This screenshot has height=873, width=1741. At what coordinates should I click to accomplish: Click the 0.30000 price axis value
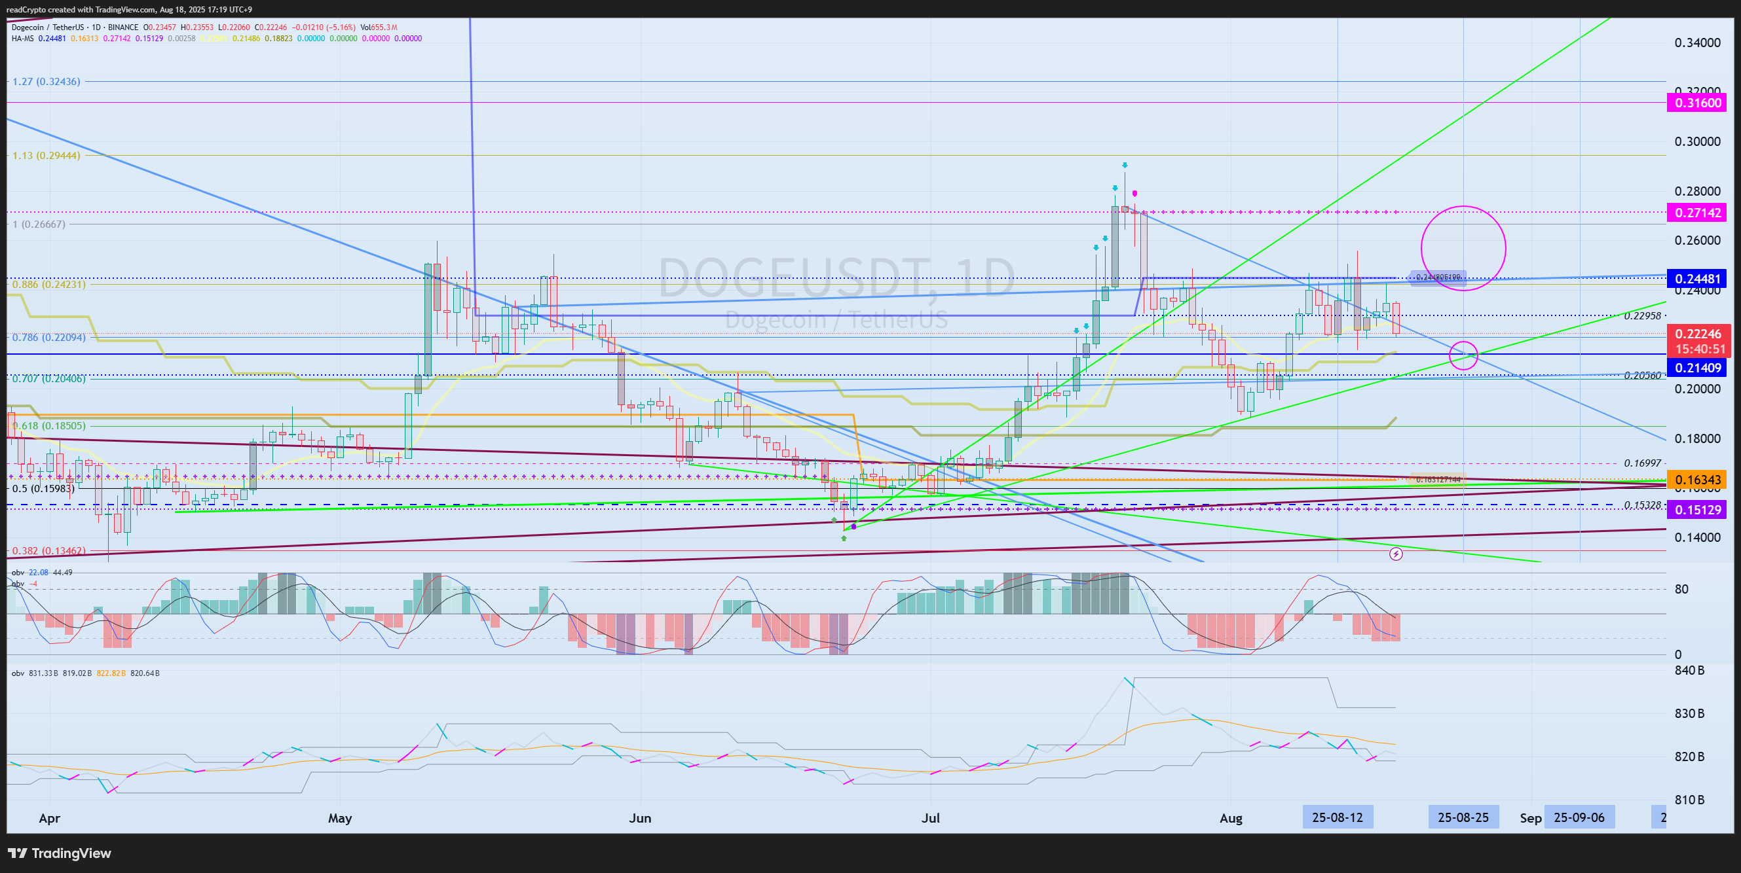click(x=1697, y=142)
